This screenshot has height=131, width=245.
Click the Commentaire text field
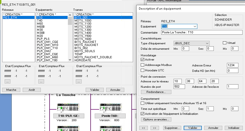pos(200,33)
